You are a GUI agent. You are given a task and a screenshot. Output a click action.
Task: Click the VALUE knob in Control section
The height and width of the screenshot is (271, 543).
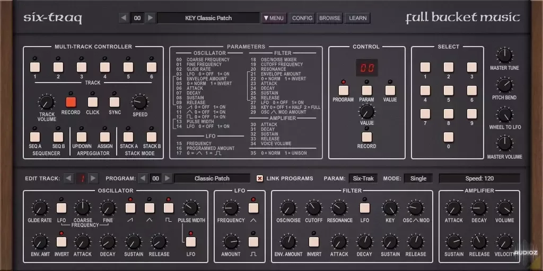coord(367,112)
